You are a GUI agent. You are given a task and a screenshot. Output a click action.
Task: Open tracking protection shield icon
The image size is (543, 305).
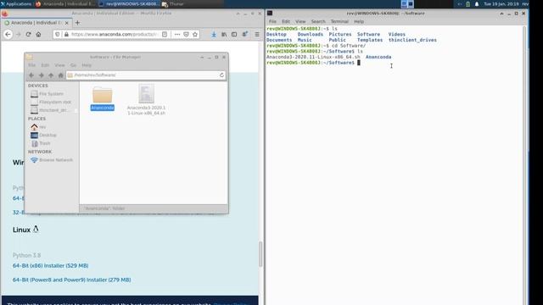[58, 34]
